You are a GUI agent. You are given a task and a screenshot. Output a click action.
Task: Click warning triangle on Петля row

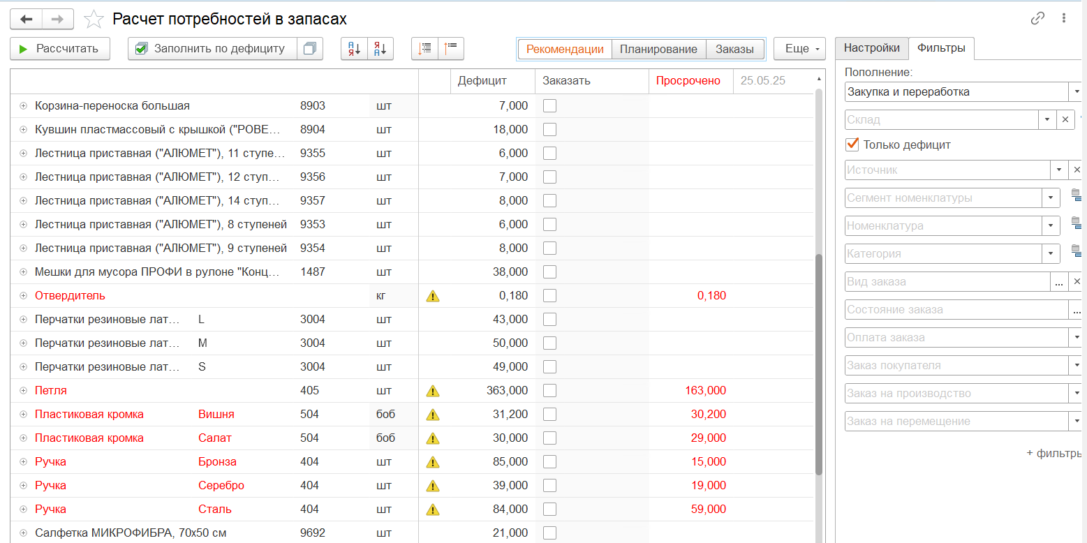(433, 391)
